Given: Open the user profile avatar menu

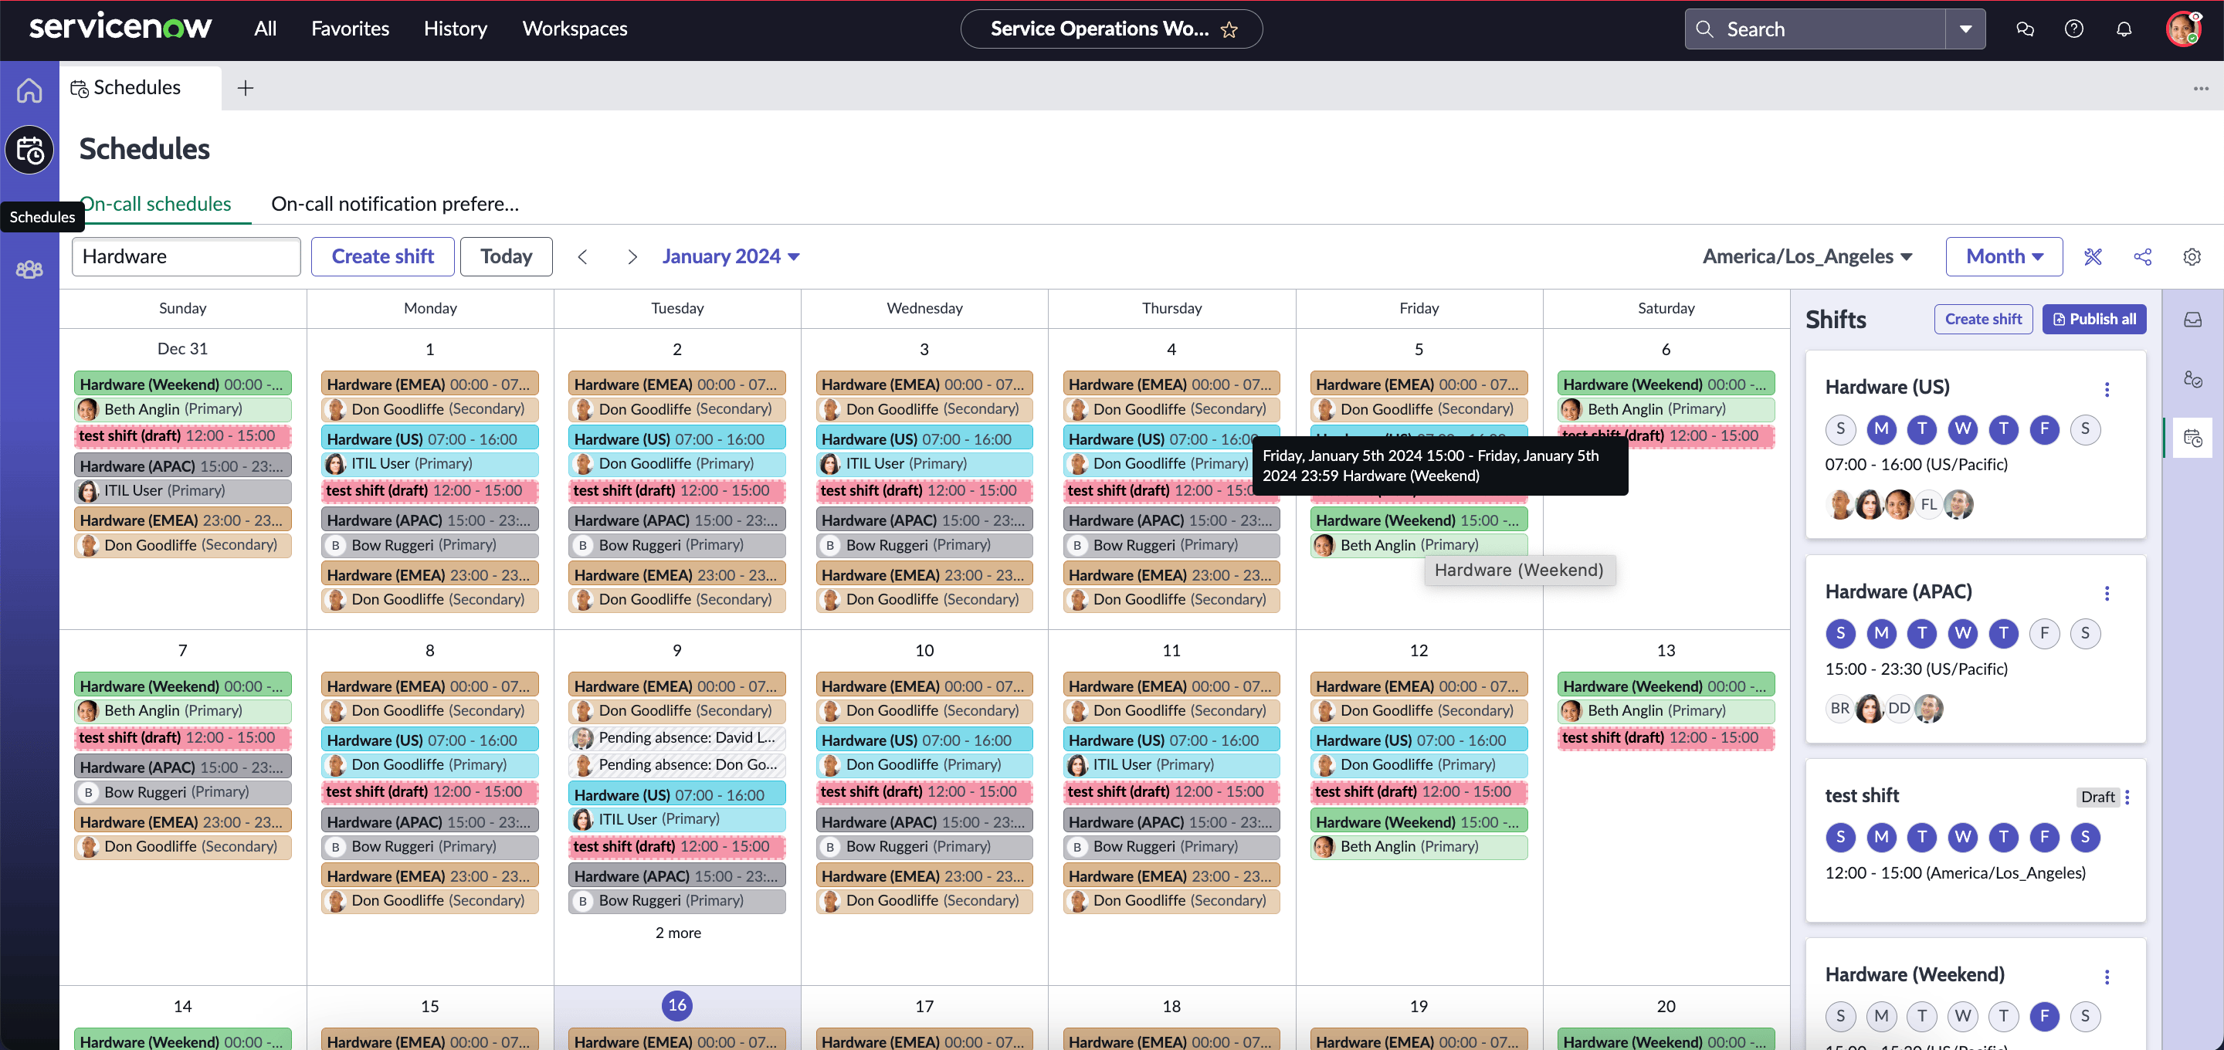Looking at the screenshot, I should click(2185, 29).
